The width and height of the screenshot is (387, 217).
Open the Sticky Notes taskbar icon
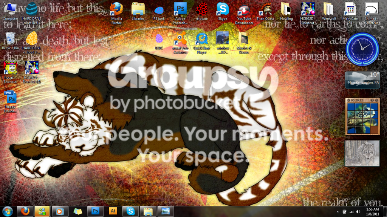point(78,211)
